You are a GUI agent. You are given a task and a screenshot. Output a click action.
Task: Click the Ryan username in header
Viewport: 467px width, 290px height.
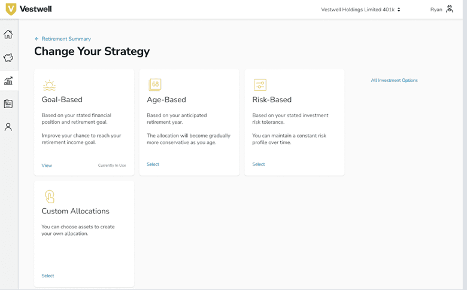436,10
